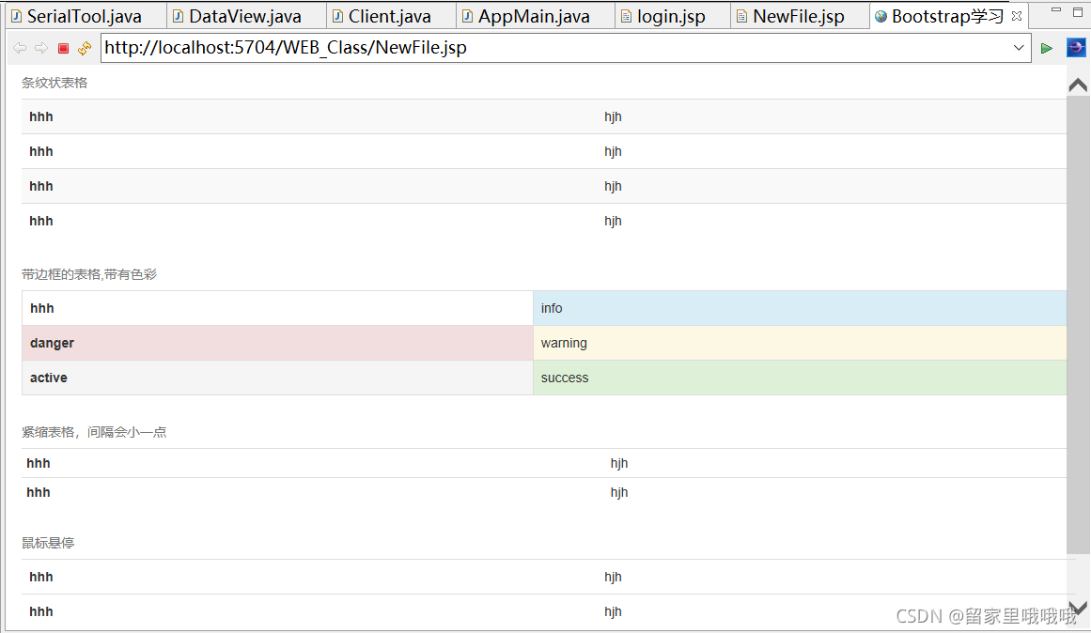Click the scrollbar up arrow

[x=1078, y=85]
